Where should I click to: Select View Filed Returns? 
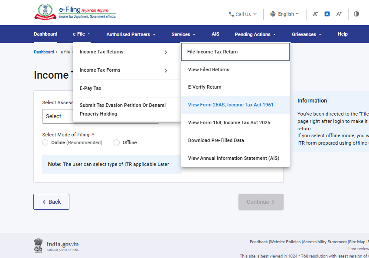point(235,69)
